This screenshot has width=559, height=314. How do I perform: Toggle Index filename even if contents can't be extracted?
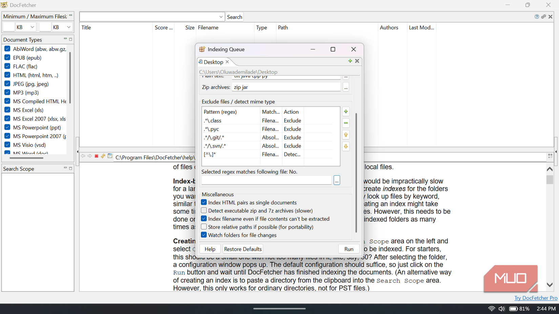204,219
